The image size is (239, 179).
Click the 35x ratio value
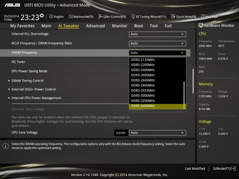(201, 72)
